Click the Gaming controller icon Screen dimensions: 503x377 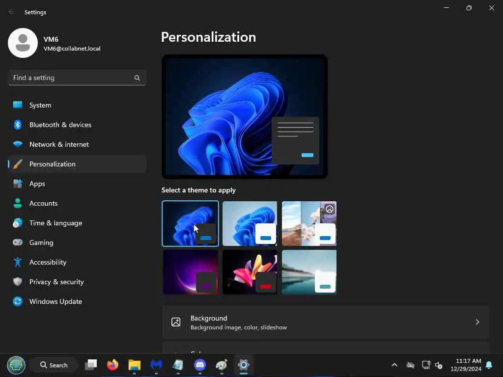tap(18, 242)
